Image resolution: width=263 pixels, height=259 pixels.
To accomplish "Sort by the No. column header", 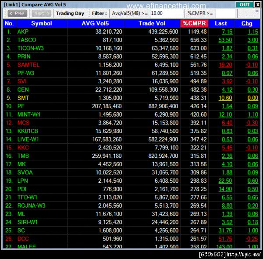I will click(9, 24).
